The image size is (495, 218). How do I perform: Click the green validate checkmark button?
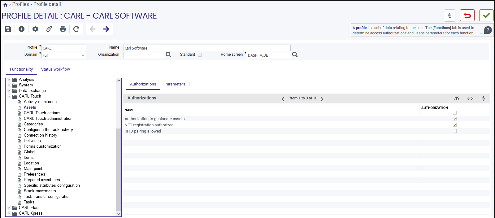pos(486,15)
